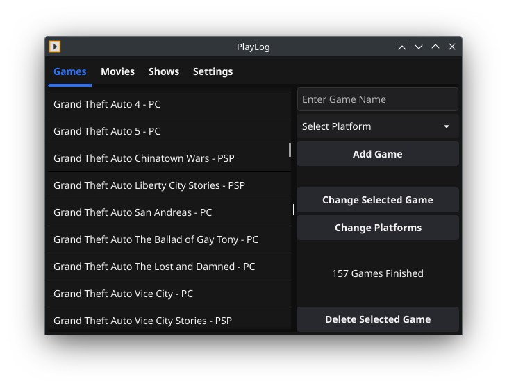
Task: Close the PlayLog window
Action: 452,47
